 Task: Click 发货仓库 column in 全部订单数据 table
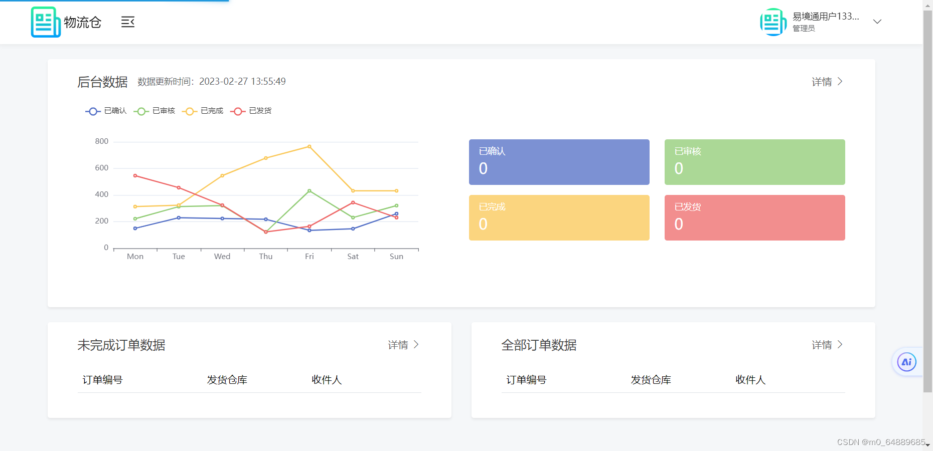click(651, 380)
